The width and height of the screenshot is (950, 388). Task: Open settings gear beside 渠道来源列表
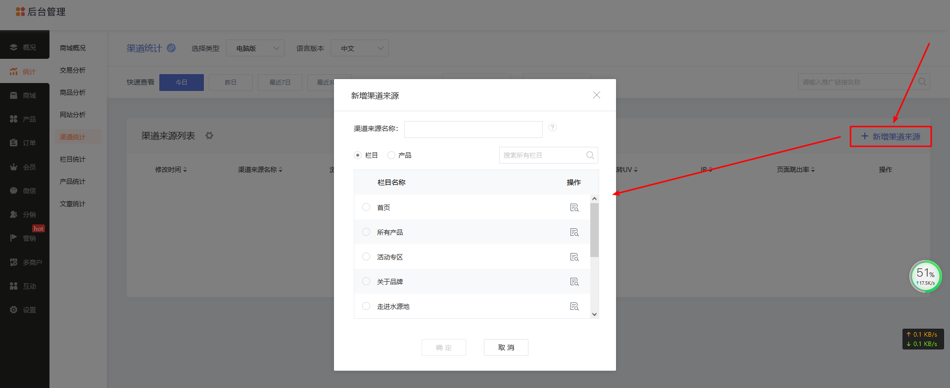[209, 135]
